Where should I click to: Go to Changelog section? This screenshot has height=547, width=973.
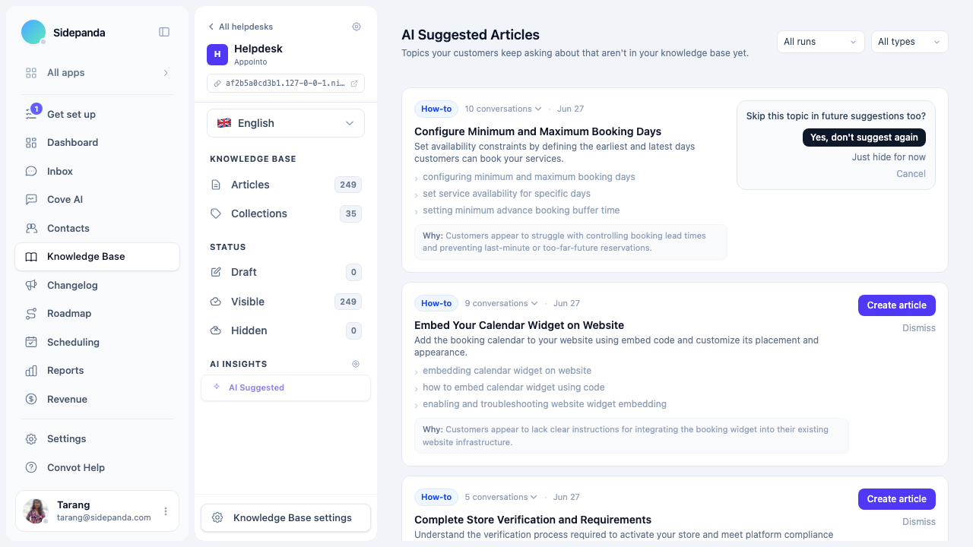(97, 285)
